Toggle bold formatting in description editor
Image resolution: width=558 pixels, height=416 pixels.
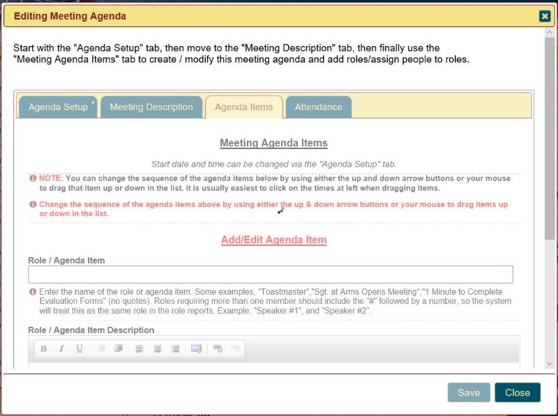[x=43, y=348]
